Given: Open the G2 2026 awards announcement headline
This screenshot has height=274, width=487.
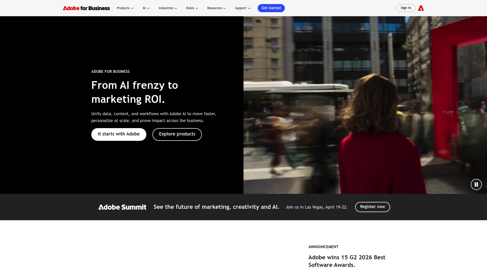Looking at the screenshot, I should (347, 261).
